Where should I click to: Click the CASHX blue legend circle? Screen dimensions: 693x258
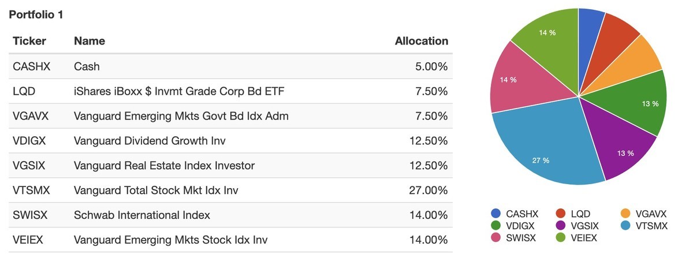tap(495, 214)
